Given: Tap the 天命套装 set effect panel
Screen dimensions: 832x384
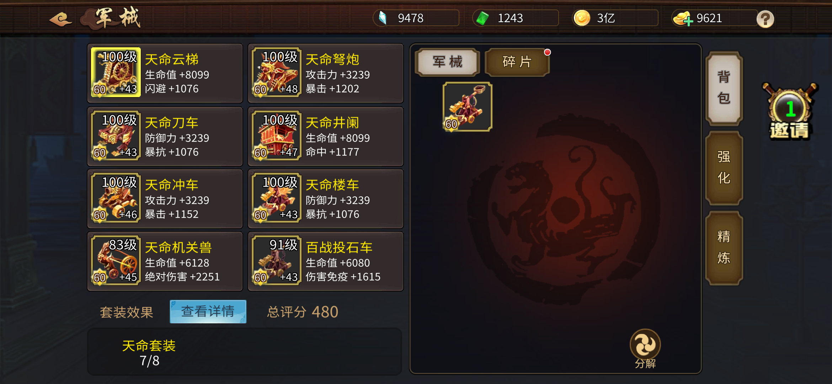Looking at the screenshot, I should pos(245,352).
